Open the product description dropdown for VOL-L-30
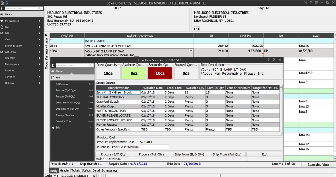The height and width of the screenshot is (177, 336). [x=191, y=51]
